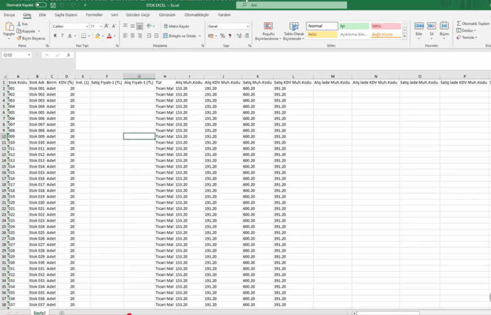Increase indent icon

[156, 36]
